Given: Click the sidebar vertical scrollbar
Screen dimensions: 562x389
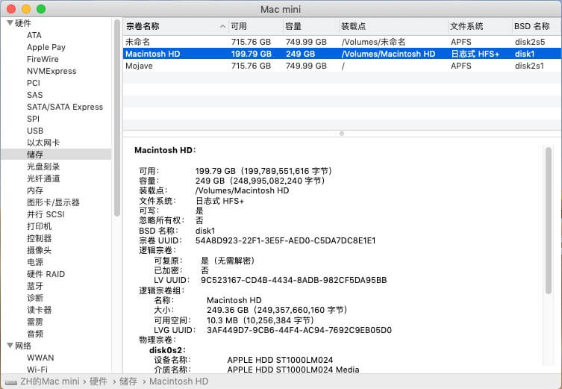Looking at the screenshot, I should click(117, 118).
